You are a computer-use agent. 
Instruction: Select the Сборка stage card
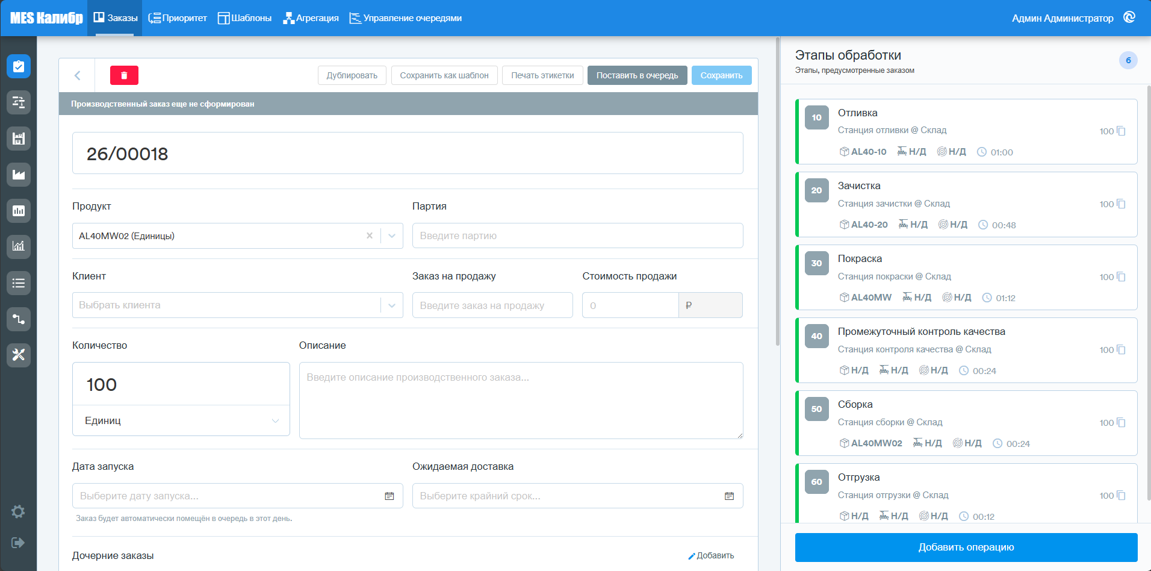tap(966, 423)
